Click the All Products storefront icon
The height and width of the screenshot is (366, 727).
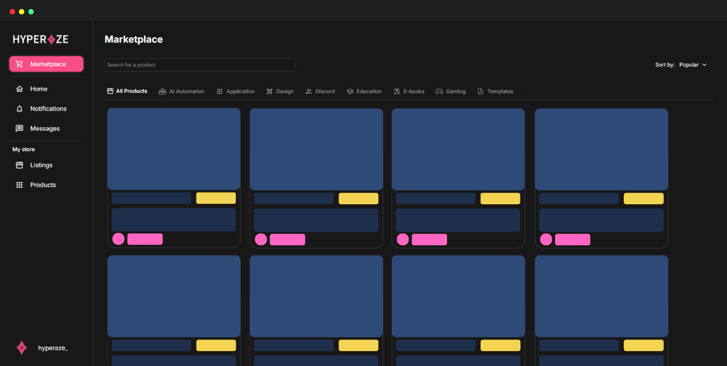tap(110, 91)
